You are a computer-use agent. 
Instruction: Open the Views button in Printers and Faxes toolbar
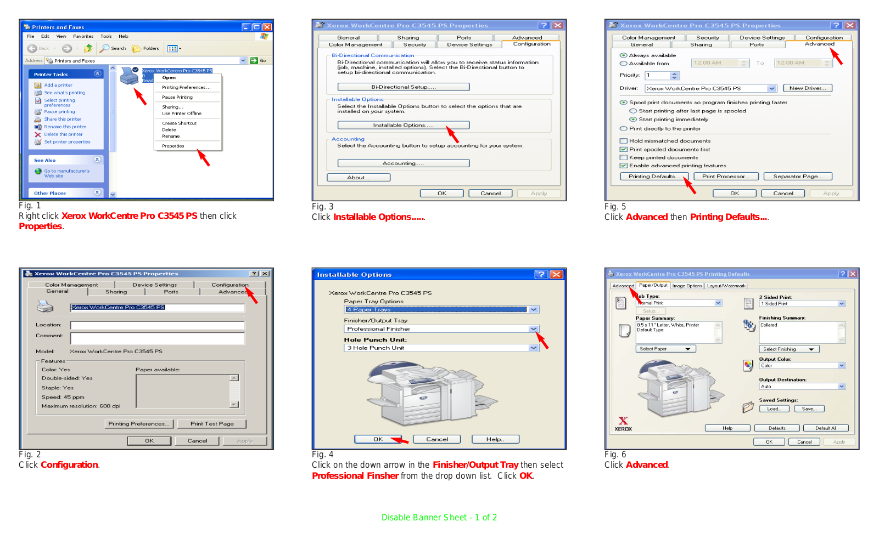(174, 48)
